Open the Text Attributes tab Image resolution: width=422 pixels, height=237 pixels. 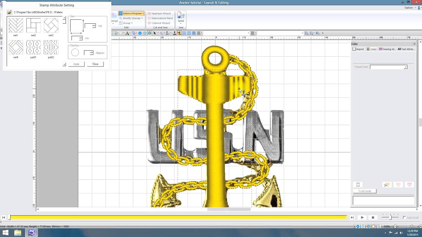(x=406, y=49)
